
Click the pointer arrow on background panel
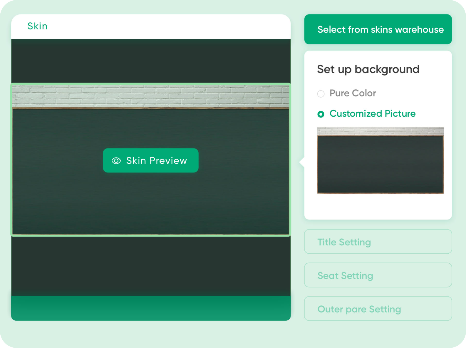[302, 162]
